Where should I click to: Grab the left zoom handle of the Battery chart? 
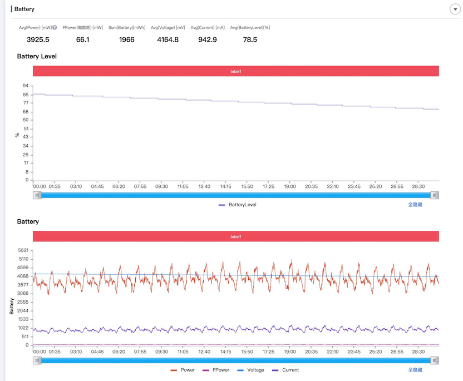[37, 360]
